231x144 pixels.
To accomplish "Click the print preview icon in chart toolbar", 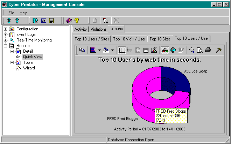I will pos(199,50).
